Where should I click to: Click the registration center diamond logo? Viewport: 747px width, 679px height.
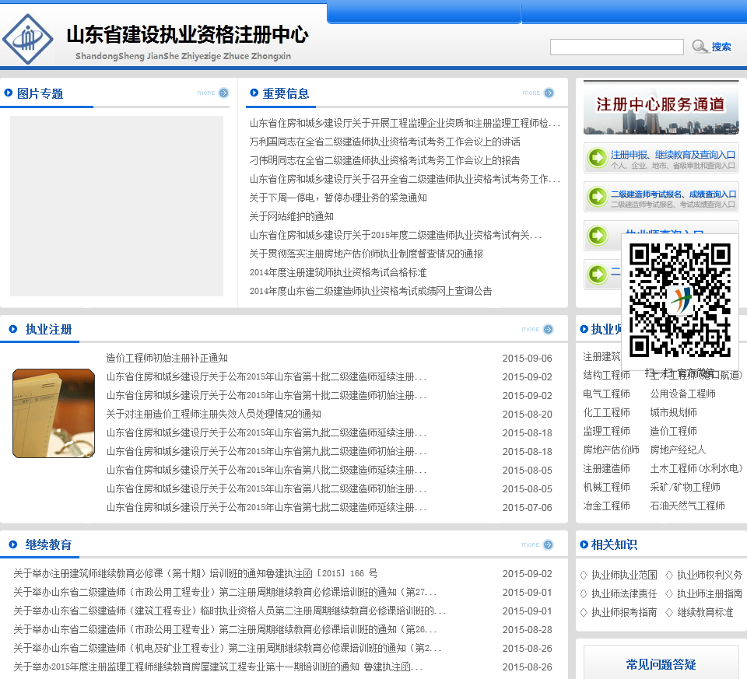28,37
